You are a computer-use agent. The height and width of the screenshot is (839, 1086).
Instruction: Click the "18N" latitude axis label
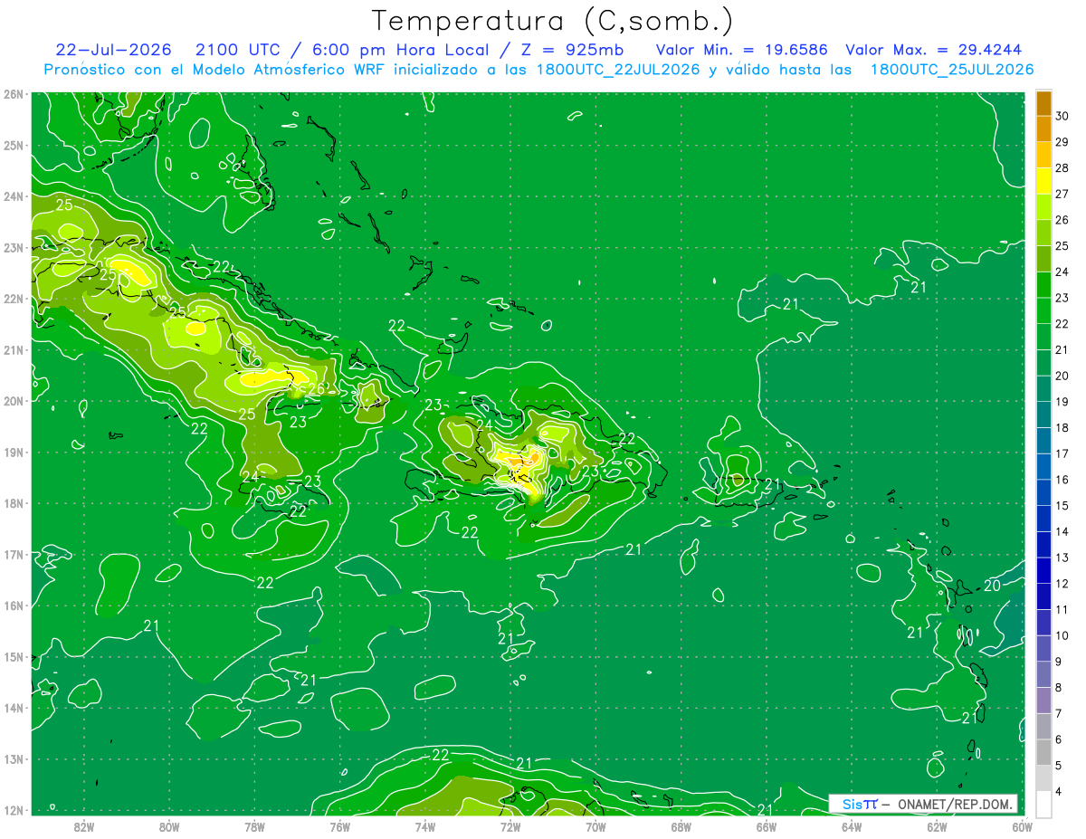[x=13, y=503]
